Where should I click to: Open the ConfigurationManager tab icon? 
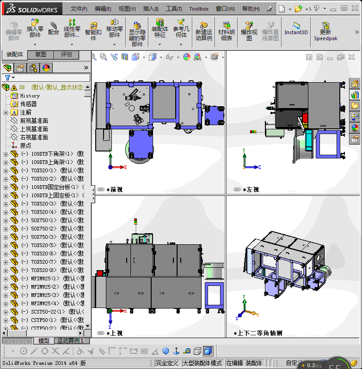tap(33, 68)
